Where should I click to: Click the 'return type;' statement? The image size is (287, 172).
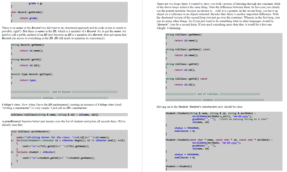[x=28, y=80]
